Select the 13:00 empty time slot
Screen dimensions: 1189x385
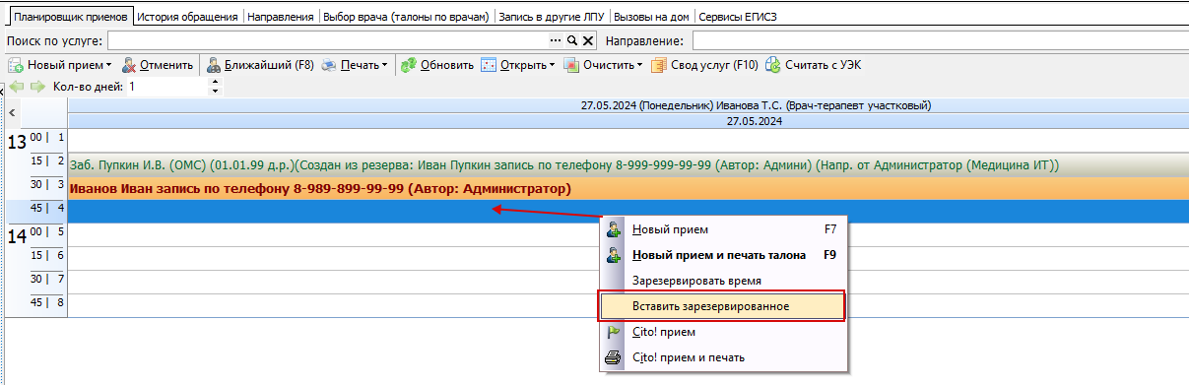click(x=628, y=141)
